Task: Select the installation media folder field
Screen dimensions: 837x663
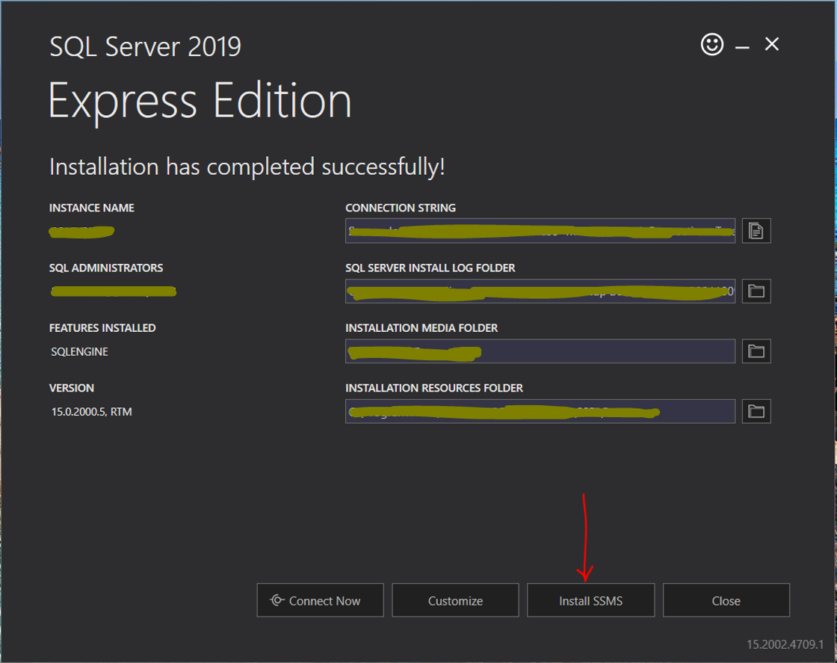Action: 540,351
